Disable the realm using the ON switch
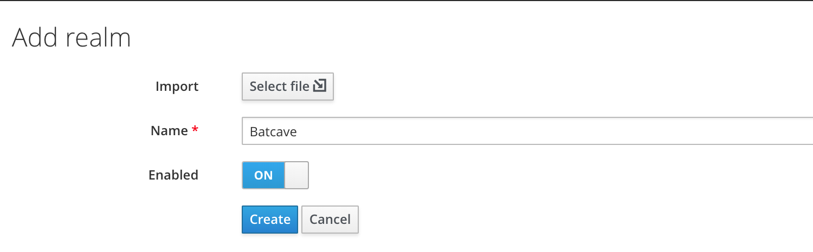This screenshot has height=252, width=813. [275, 175]
